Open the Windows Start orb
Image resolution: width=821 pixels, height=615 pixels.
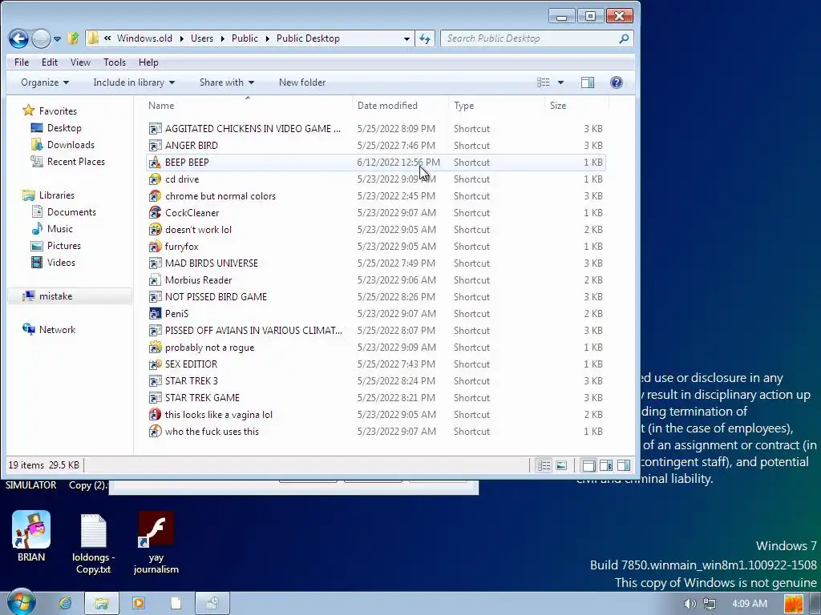pyautogui.click(x=21, y=602)
